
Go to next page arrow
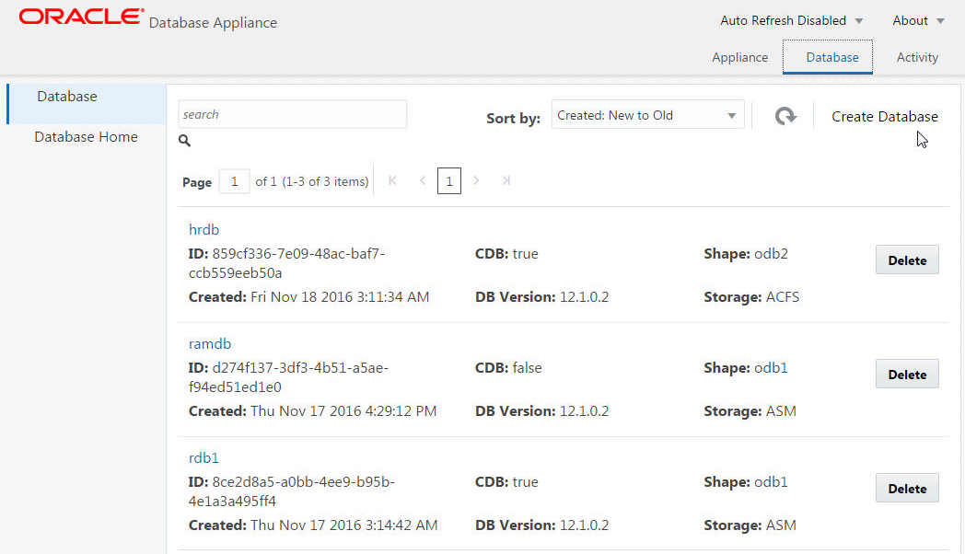[x=476, y=181]
